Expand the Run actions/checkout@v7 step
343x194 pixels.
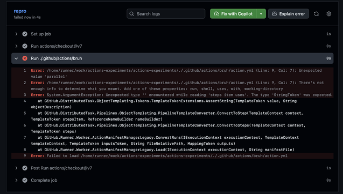pyautogui.click(x=16, y=46)
